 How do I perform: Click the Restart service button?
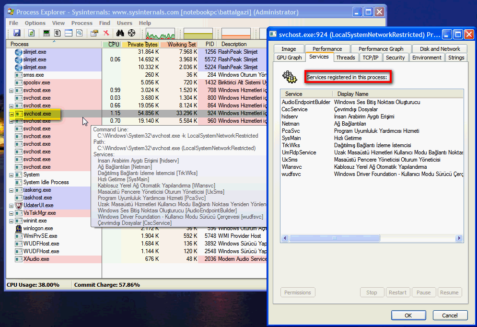click(x=397, y=292)
